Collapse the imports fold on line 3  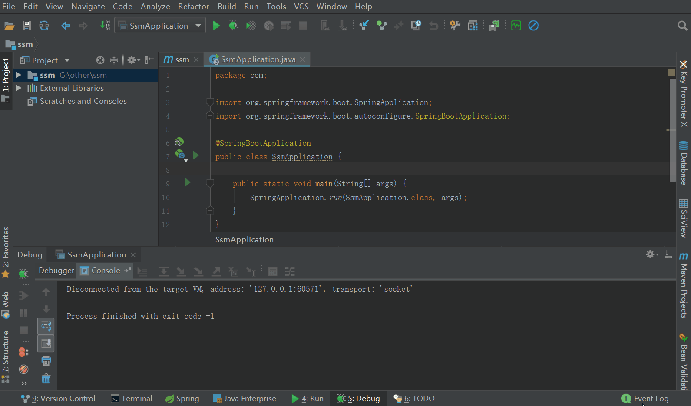tap(210, 102)
